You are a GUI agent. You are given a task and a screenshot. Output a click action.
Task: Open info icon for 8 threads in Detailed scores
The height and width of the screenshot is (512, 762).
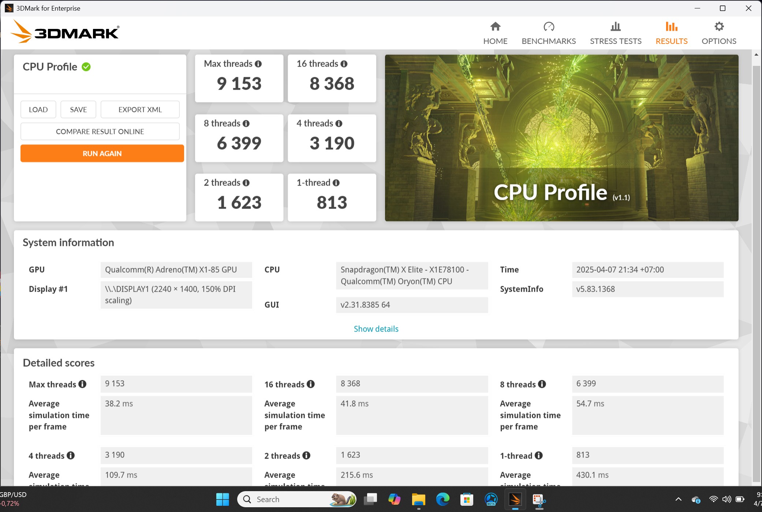(x=542, y=384)
